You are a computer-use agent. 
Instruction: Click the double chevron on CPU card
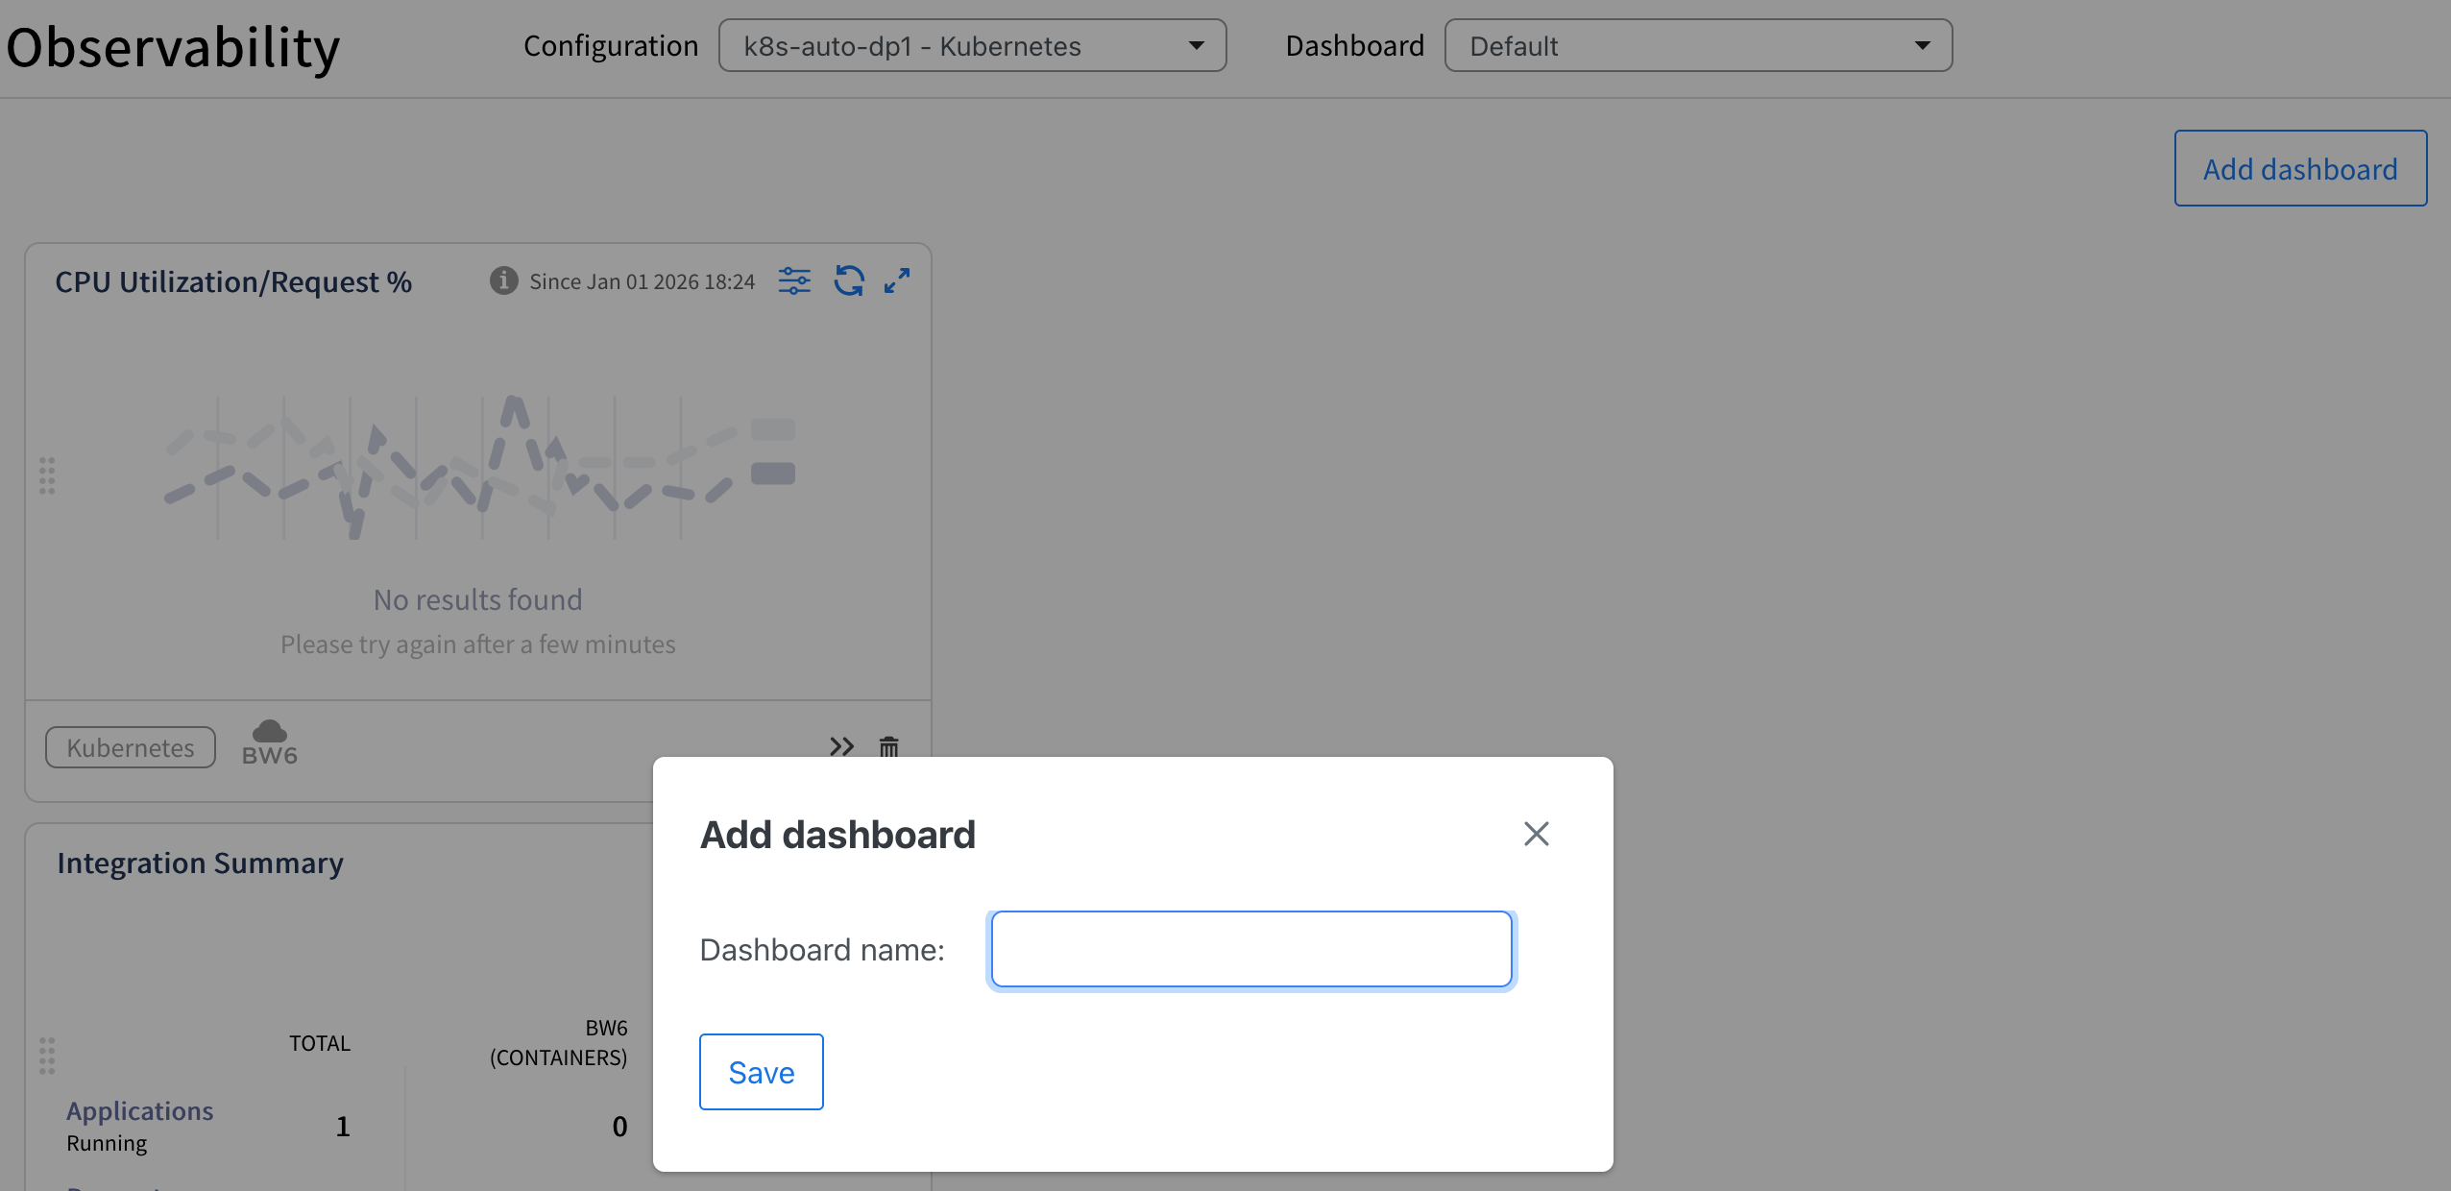[x=841, y=745]
